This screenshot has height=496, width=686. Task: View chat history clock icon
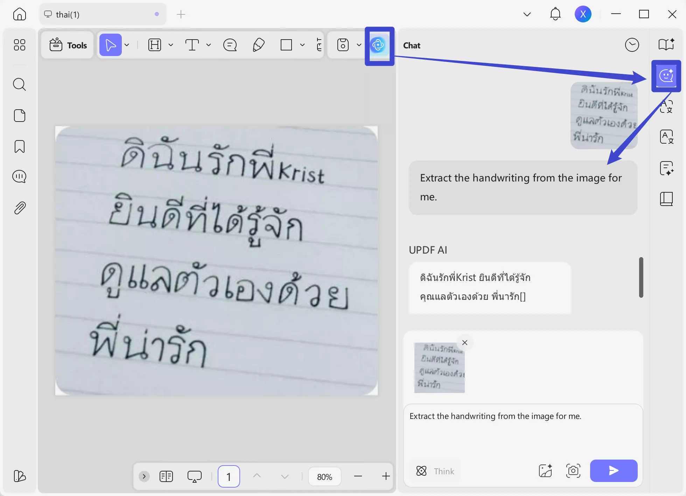click(632, 45)
